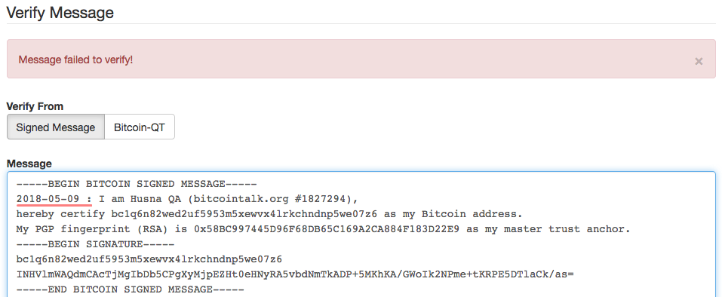
Task: Click the base64 signature starting INHVlm
Action: [x=295, y=274]
